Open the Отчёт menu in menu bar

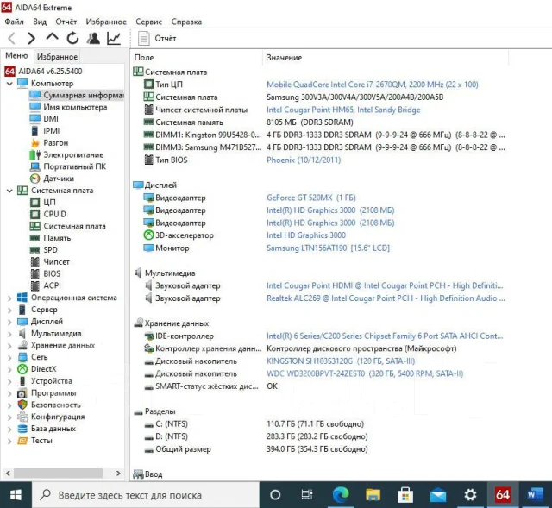coord(66,22)
